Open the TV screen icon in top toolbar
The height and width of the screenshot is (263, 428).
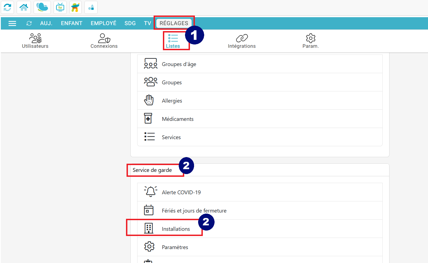click(x=60, y=7)
